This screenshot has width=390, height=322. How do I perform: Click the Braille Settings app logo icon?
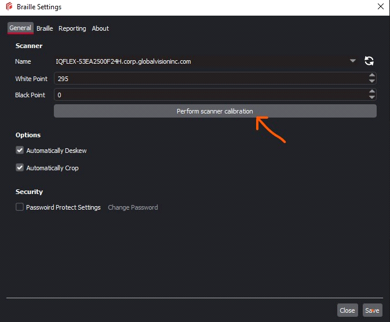tap(9, 7)
